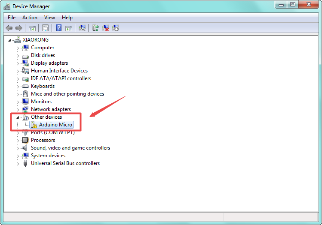The image size is (322, 225).
Task: Click Scan for hardware changes icon
Action: pyautogui.click(x=82, y=28)
